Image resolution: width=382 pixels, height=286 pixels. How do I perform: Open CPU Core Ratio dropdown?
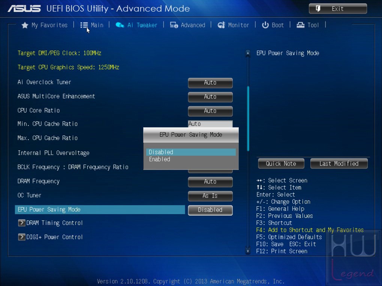point(210,111)
